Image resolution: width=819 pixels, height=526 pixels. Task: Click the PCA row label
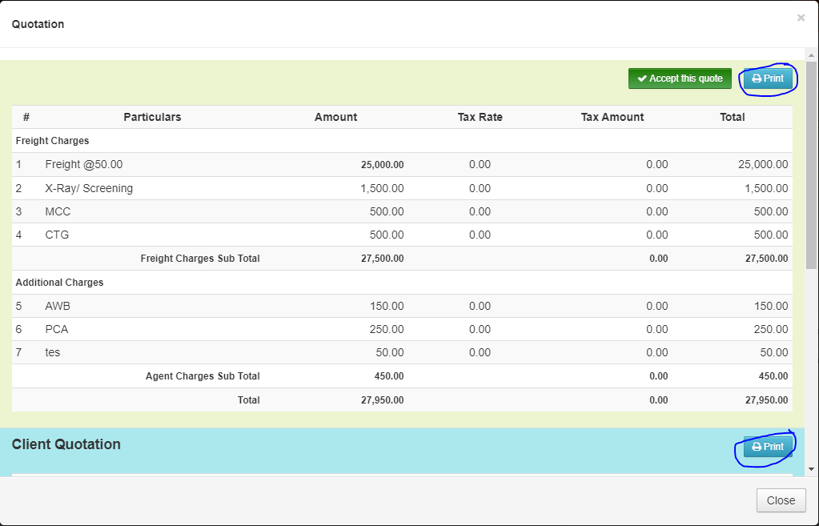pyautogui.click(x=56, y=330)
